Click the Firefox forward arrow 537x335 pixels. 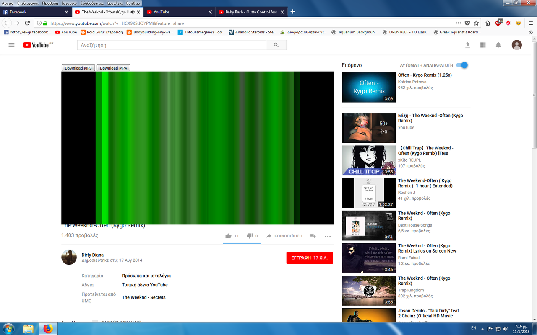pos(17,23)
